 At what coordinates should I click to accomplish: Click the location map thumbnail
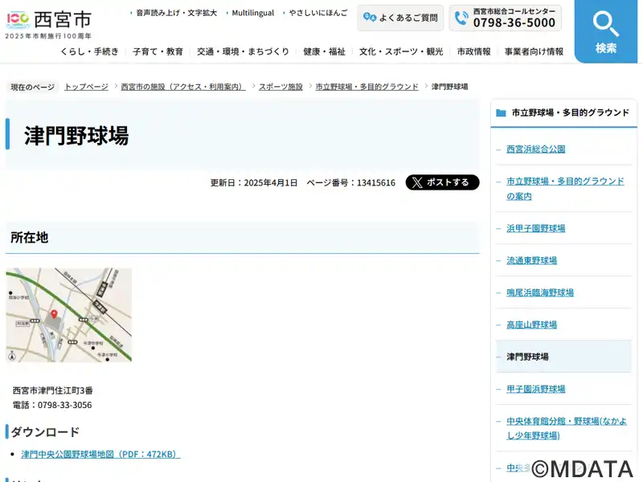[x=69, y=315]
